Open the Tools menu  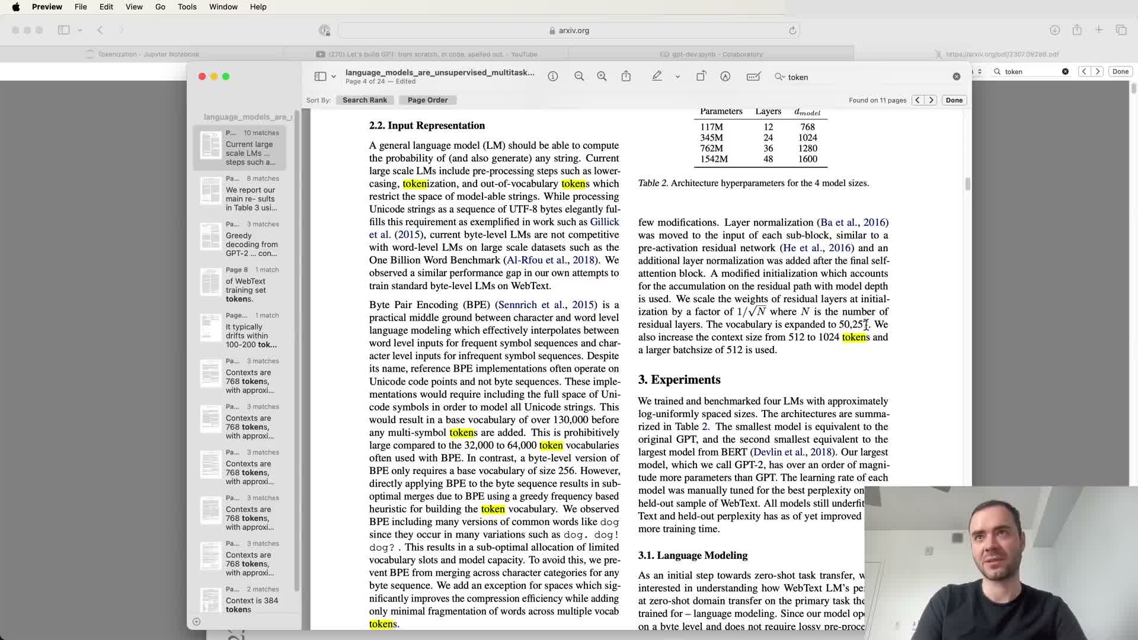tap(187, 7)
